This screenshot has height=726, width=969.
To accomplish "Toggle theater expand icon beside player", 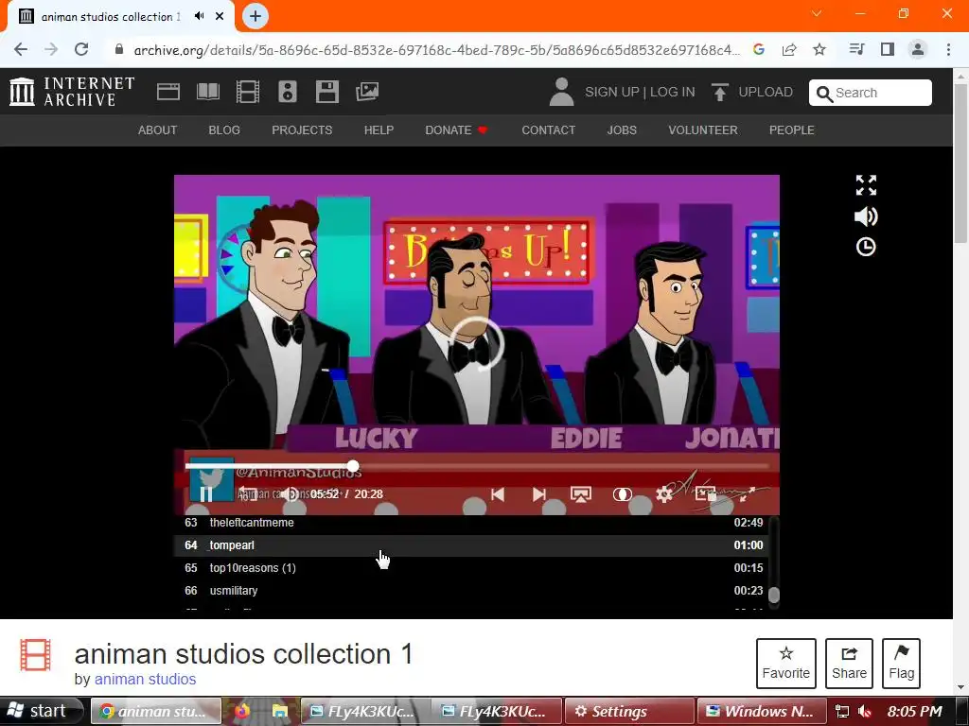I will (x=866, y=184).
